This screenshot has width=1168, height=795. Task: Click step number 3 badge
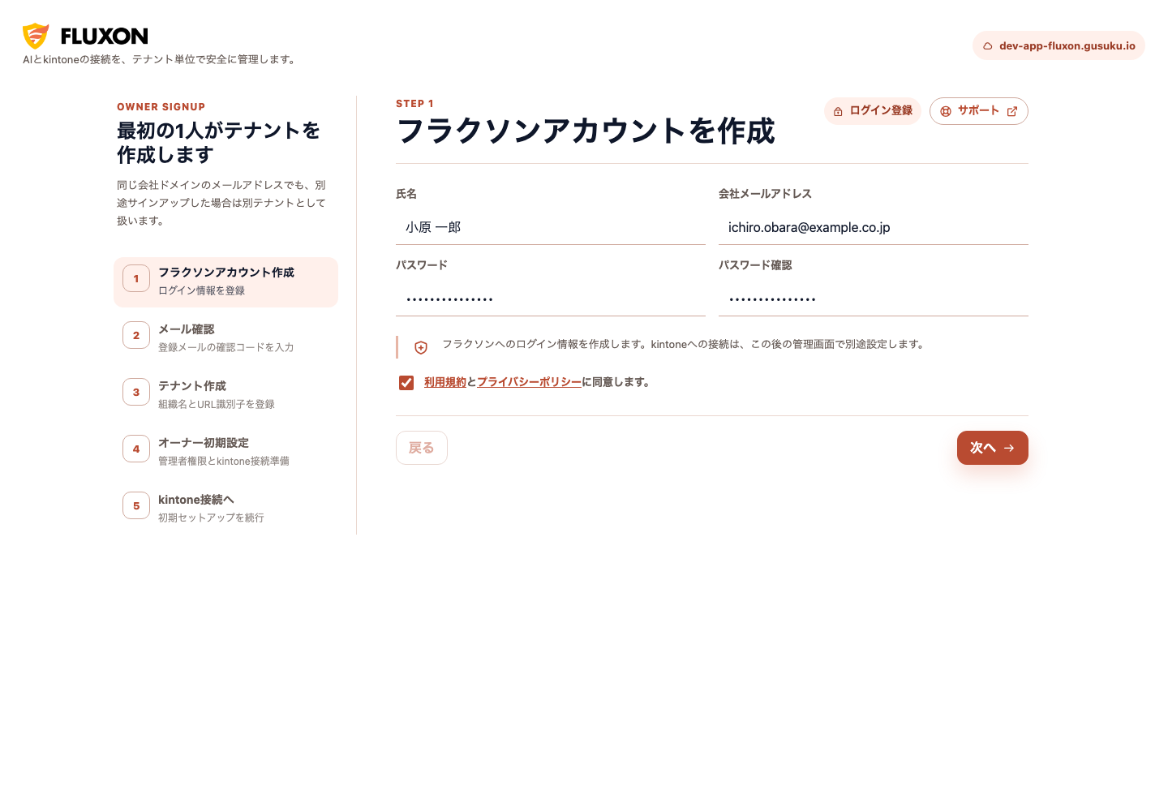point(136,392)
